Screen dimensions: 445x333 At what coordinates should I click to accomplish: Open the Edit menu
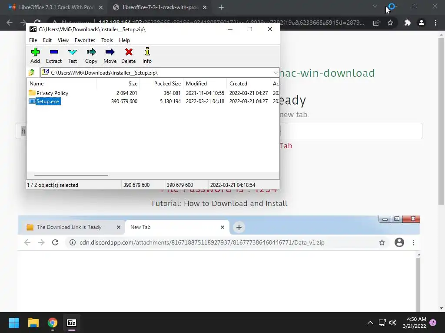[x=47, y=40]
